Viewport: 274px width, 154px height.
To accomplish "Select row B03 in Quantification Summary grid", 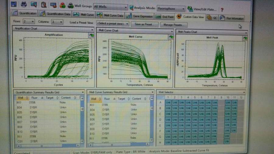I will pos(48,103).
